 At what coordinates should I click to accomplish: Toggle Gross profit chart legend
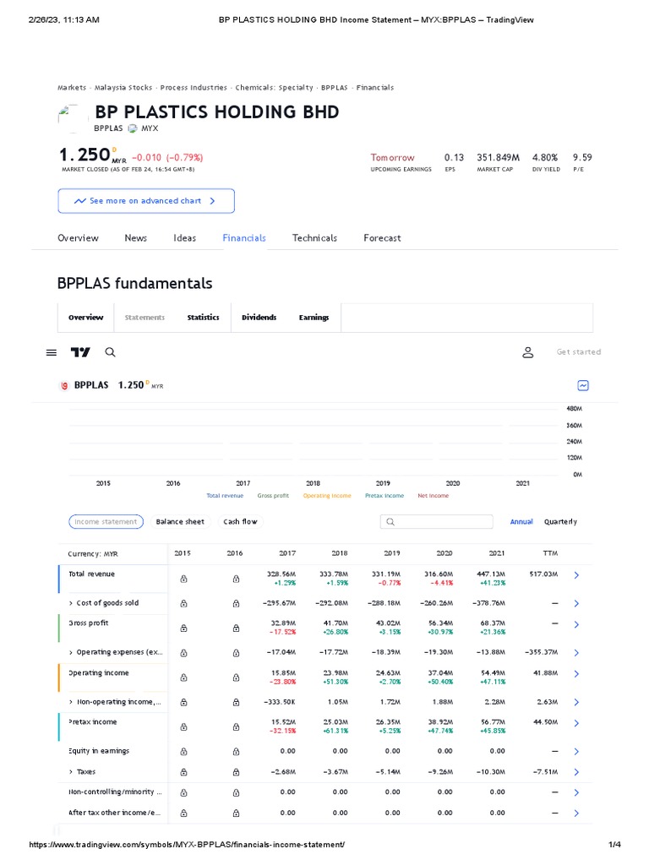(273, 496)
